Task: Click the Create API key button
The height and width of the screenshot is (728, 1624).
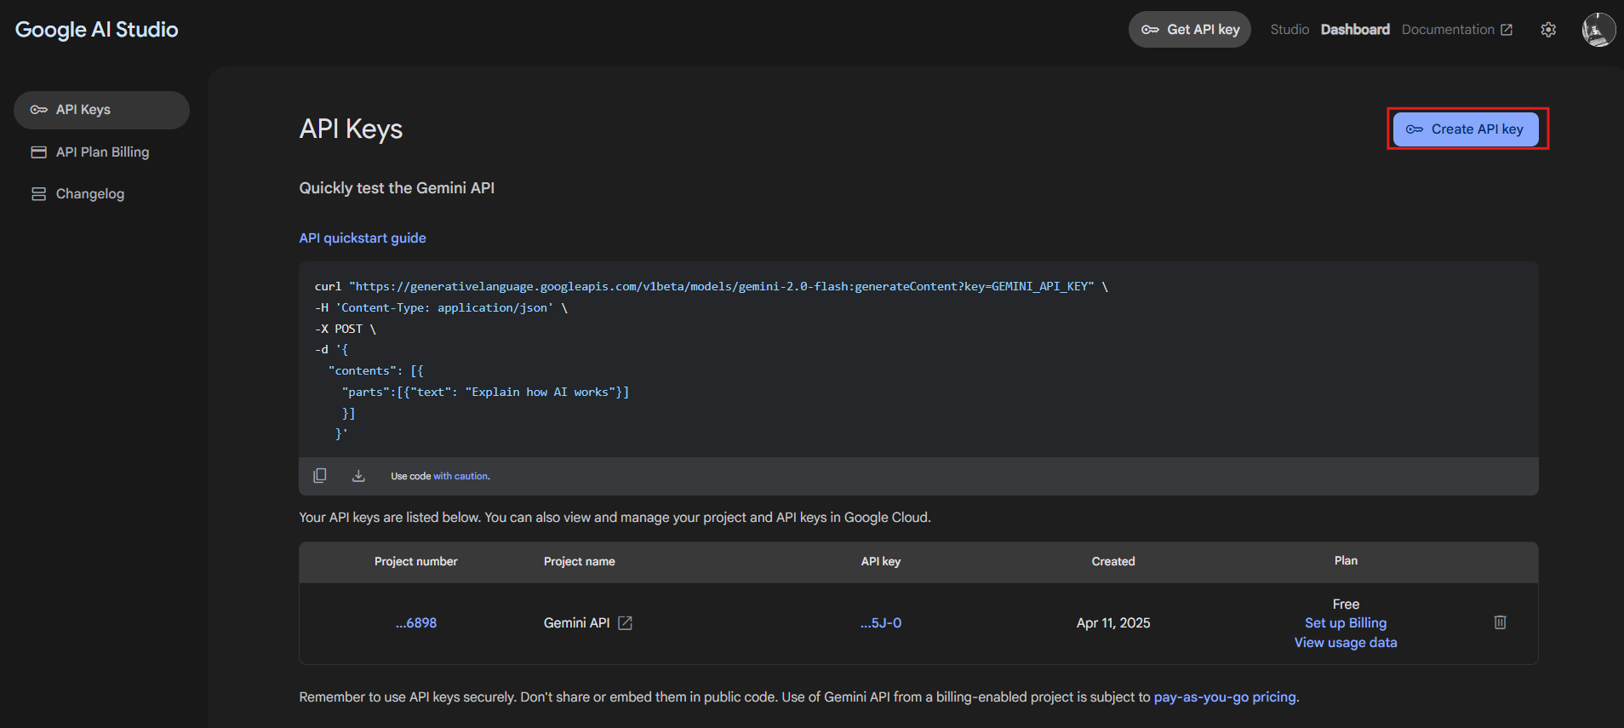Action: pos(1466,129)
